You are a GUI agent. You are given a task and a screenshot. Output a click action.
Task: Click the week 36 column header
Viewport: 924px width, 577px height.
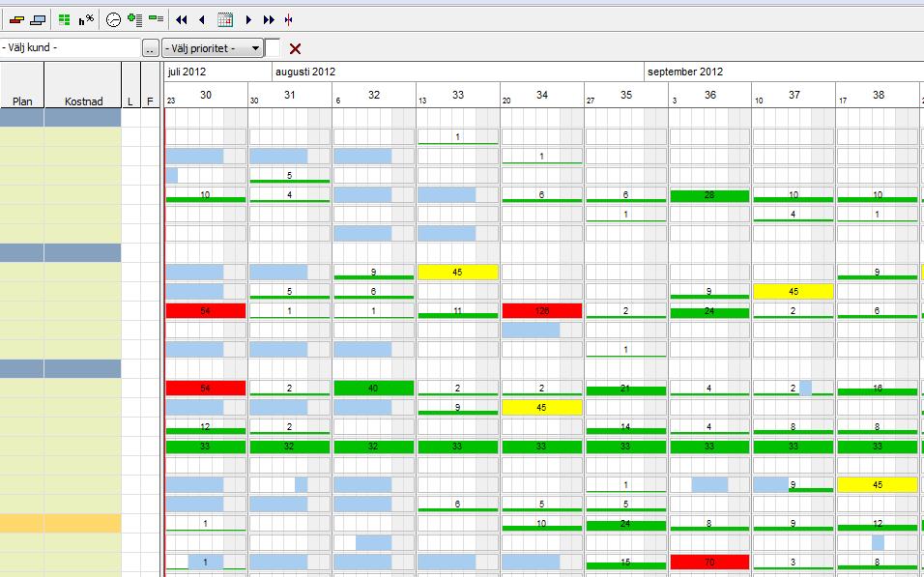[x=710, y=95]
